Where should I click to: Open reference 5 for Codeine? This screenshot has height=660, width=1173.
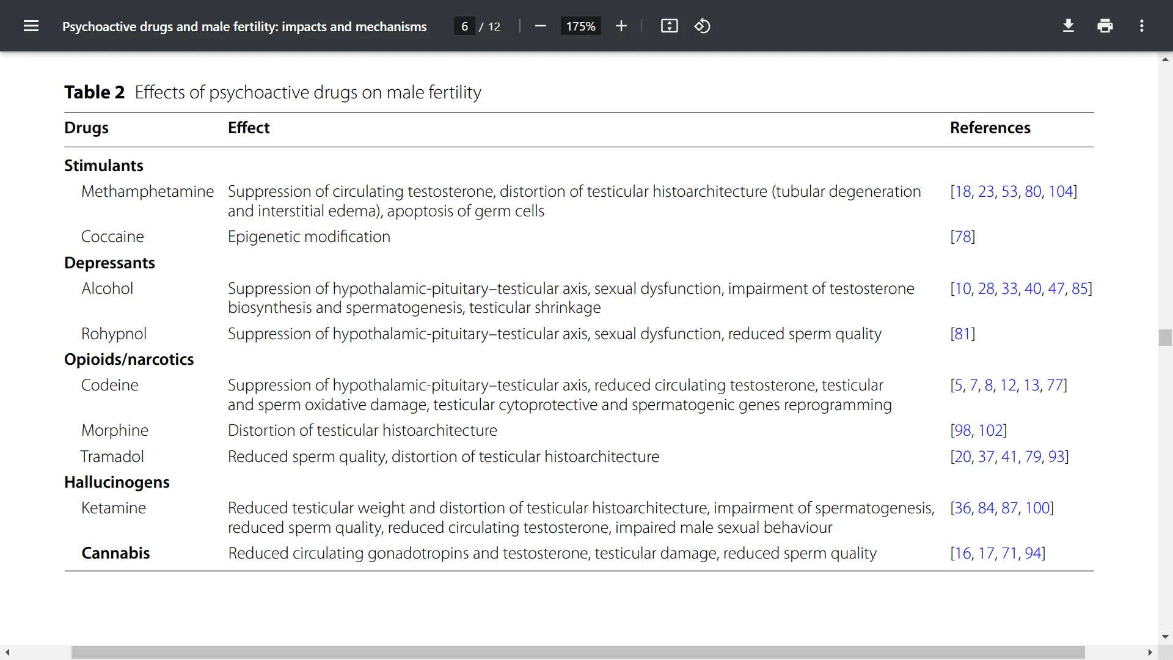pyautogui.click(x=959, y=385)
